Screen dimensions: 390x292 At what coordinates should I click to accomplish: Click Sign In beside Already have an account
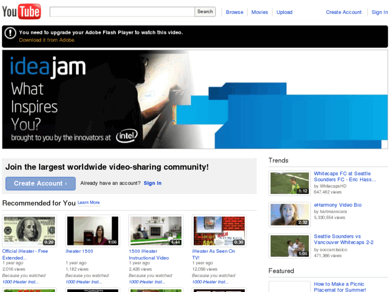(152, 183)
